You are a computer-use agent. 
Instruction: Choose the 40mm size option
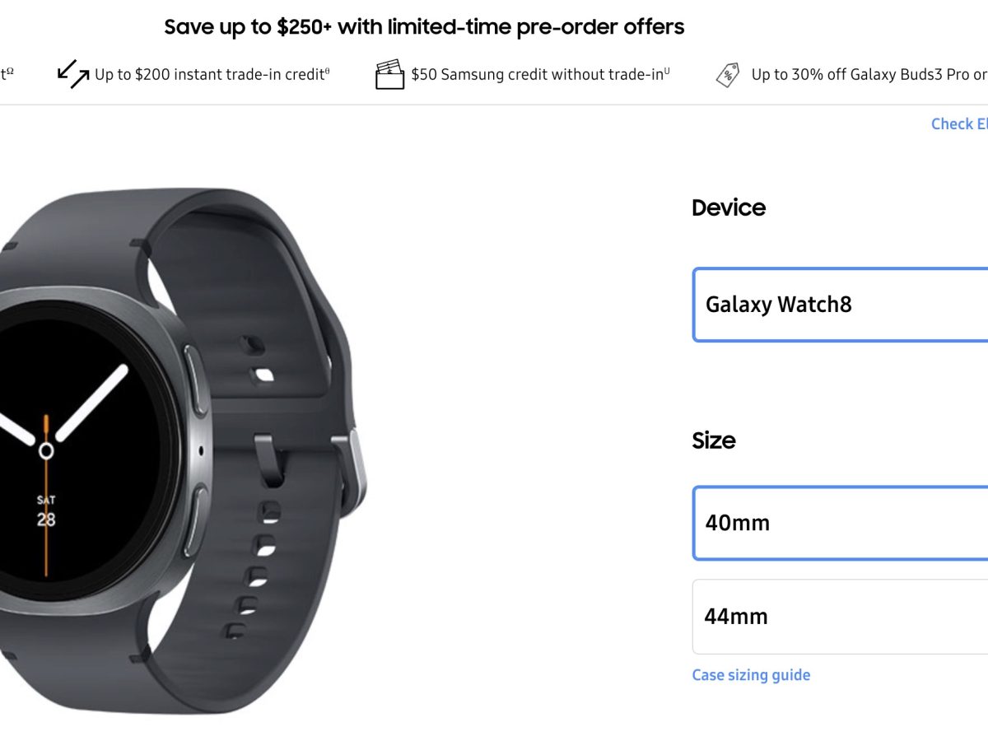[840, 523]
